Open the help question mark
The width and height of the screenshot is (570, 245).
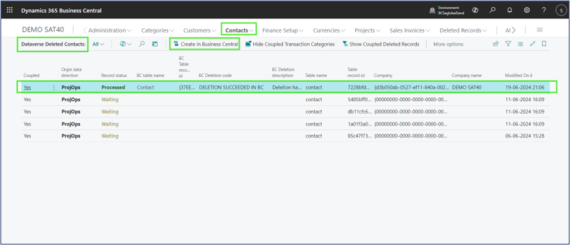[x=544, y=10]
